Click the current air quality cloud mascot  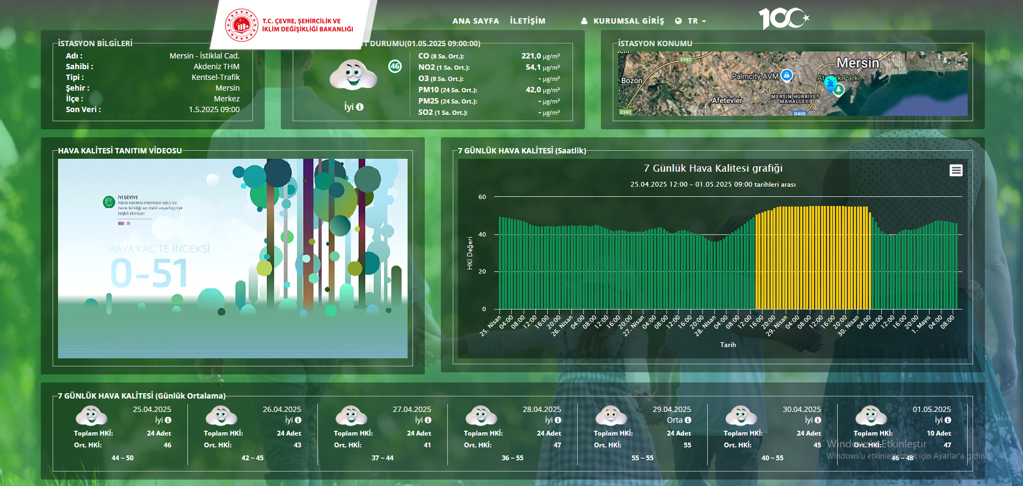point(353,75)
